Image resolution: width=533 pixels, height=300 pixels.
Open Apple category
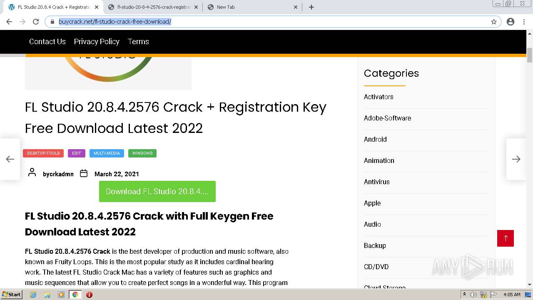click(x=372, y=203)
